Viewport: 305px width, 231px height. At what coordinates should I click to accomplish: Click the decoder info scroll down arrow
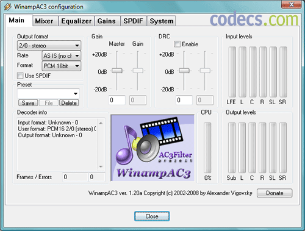101,166
